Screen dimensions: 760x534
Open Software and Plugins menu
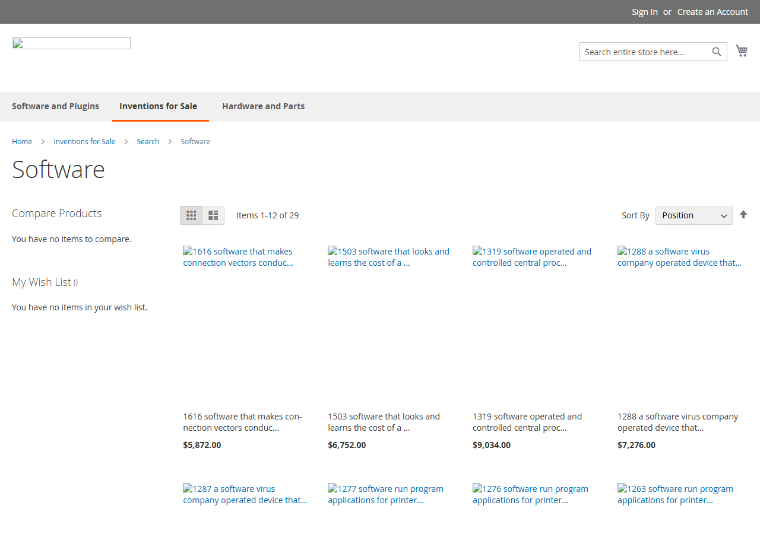56,106
